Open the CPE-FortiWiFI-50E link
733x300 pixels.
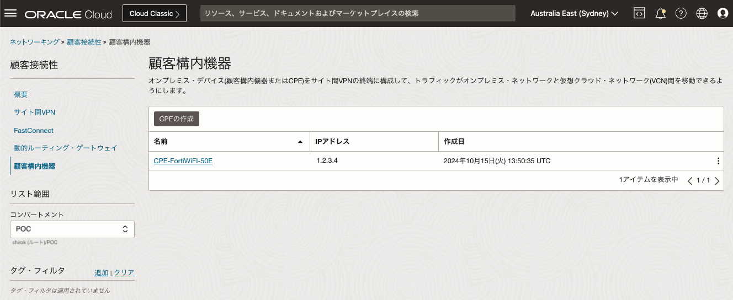(183, 161)
